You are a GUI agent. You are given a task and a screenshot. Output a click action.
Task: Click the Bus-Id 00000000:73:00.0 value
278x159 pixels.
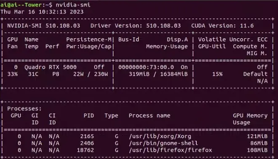[x=146, y=67]
